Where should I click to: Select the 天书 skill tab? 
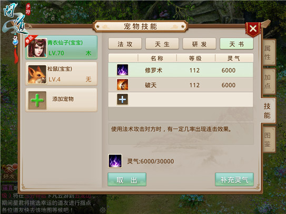coord(236,44)
